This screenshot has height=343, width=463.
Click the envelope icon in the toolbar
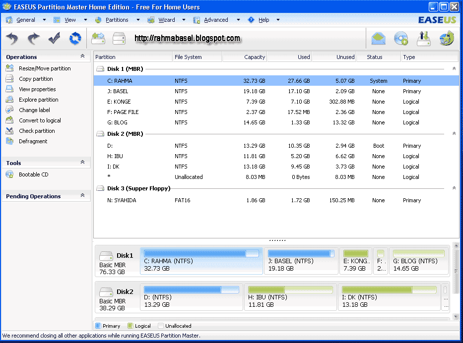[x=379, y=39]
